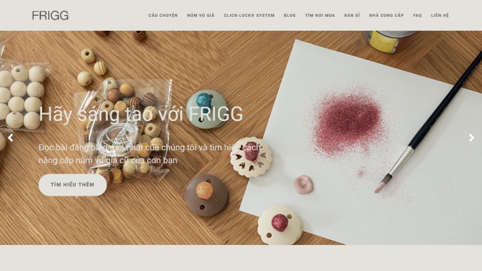Go to previous slide with left arrow
This screenshot has width=482, height=271.
pos(10,138)
